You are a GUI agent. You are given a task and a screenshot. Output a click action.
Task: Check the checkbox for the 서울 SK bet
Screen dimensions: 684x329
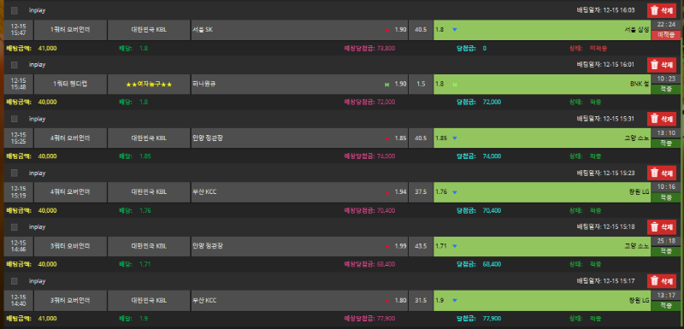(15, 10)
